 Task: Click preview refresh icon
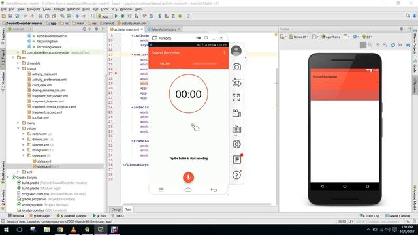click(x=393, y=45)
